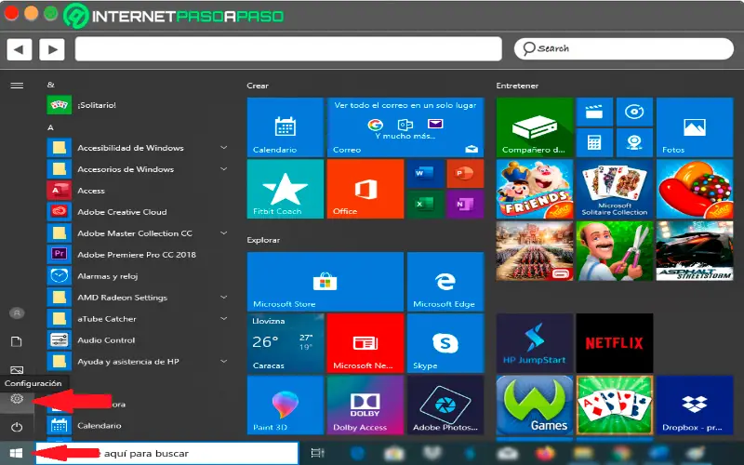The width and height of the screenshot is (744, 465).
Task: Open Audio Control app
Action: (x=138, y=339)
